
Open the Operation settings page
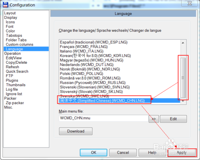(12, 53)
